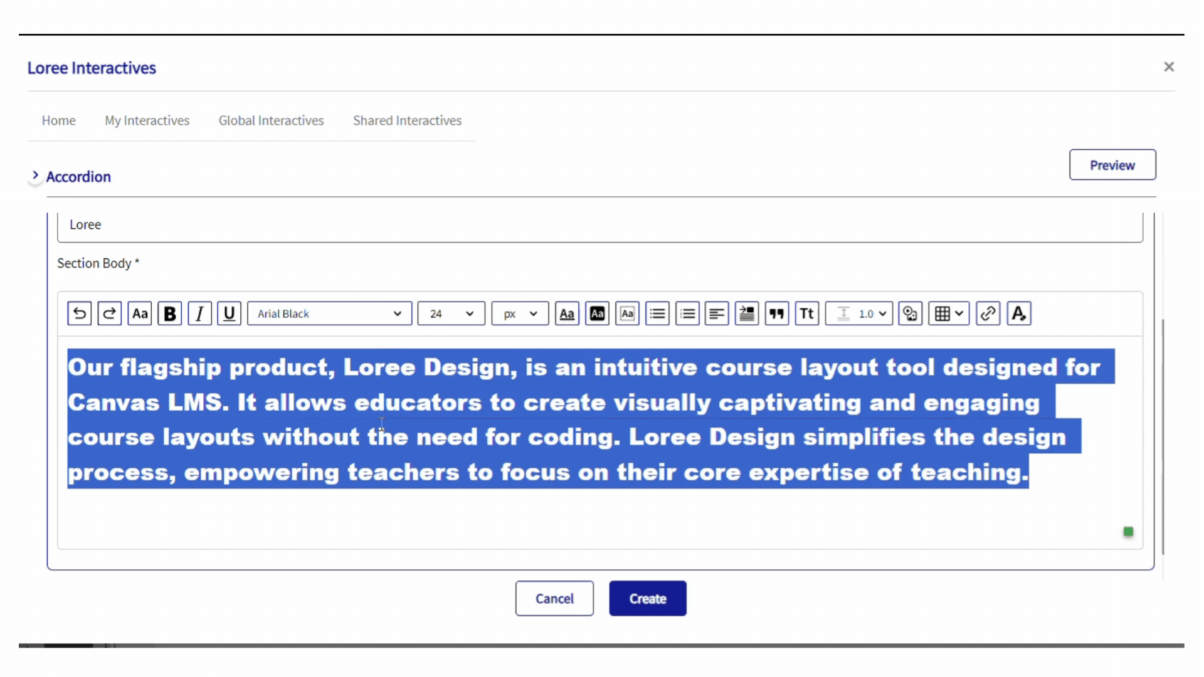The height and width of the screenshot is (677, 1204).
Task: Click the Cancel button
Action: pyautogui.click(x=554, y=599)
